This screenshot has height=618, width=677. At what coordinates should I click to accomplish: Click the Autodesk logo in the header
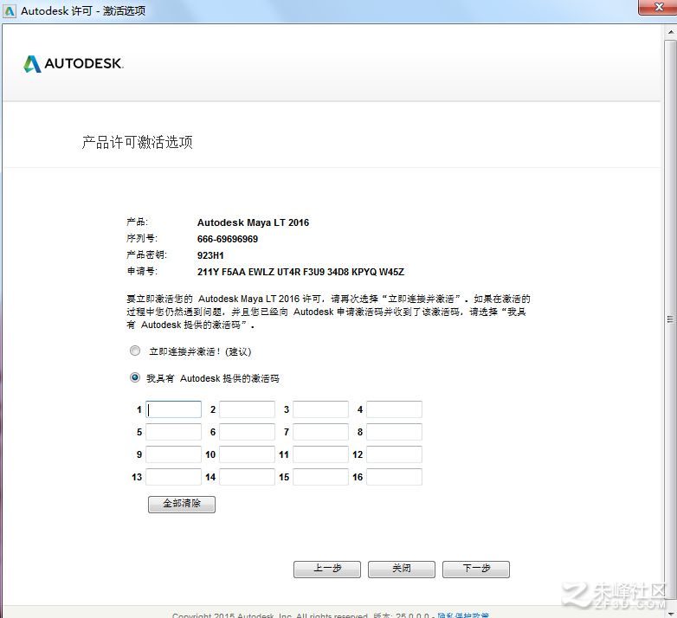[x=74, y=64]
